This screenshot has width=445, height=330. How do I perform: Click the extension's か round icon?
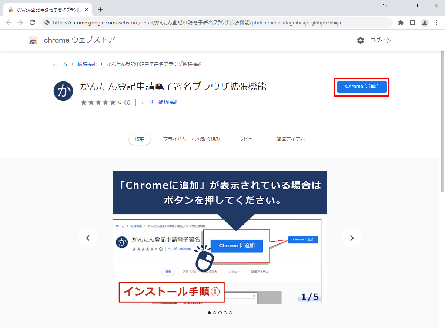[64, 91]
